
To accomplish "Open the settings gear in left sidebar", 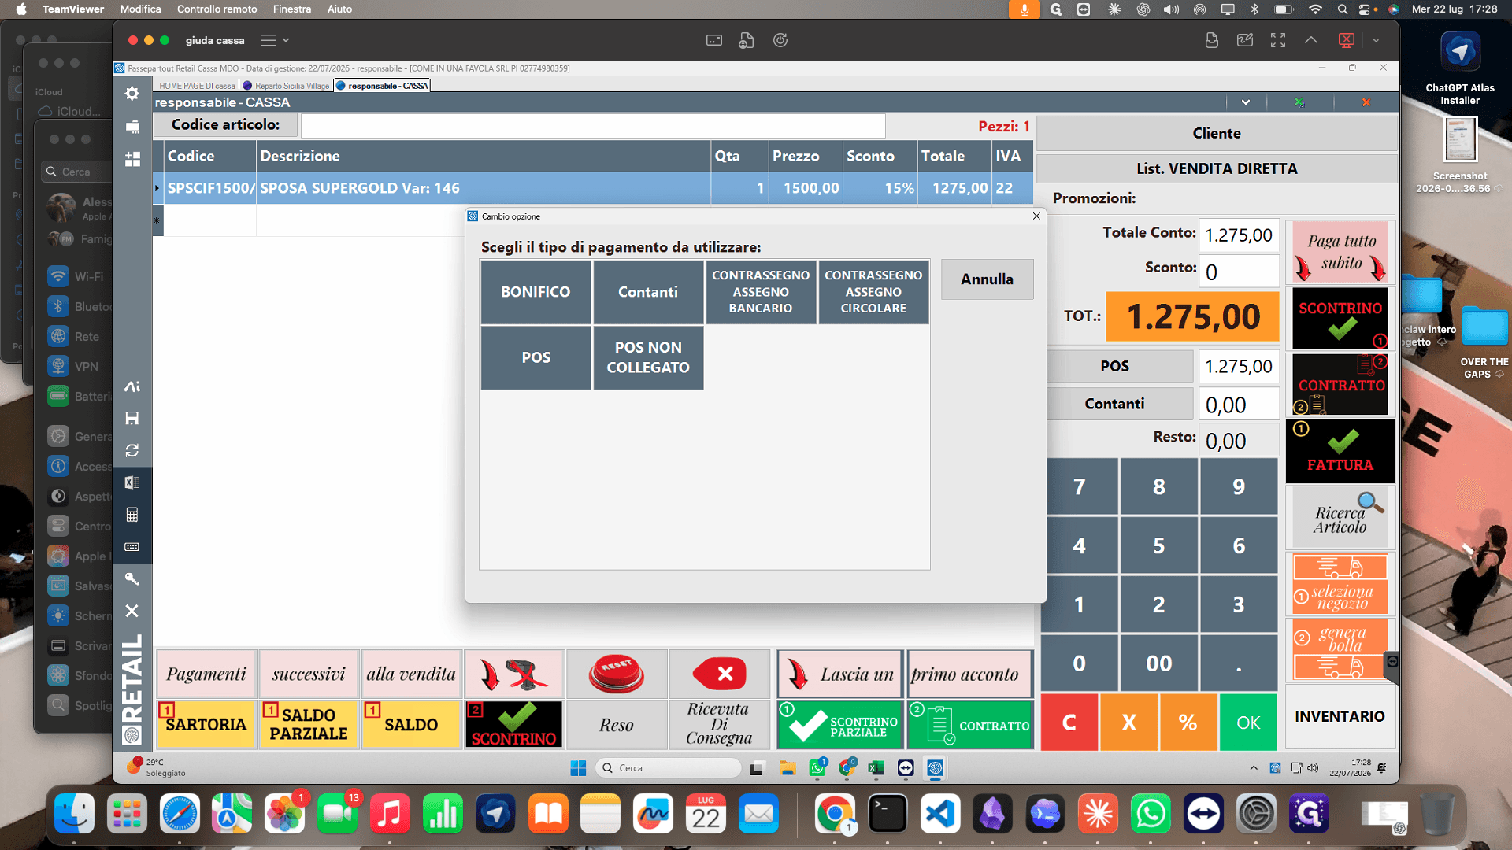I will pos(132,94).
